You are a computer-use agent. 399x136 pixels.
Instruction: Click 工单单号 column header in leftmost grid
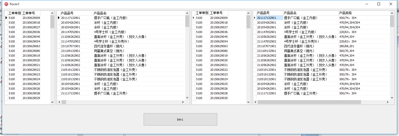coord(31,13)
